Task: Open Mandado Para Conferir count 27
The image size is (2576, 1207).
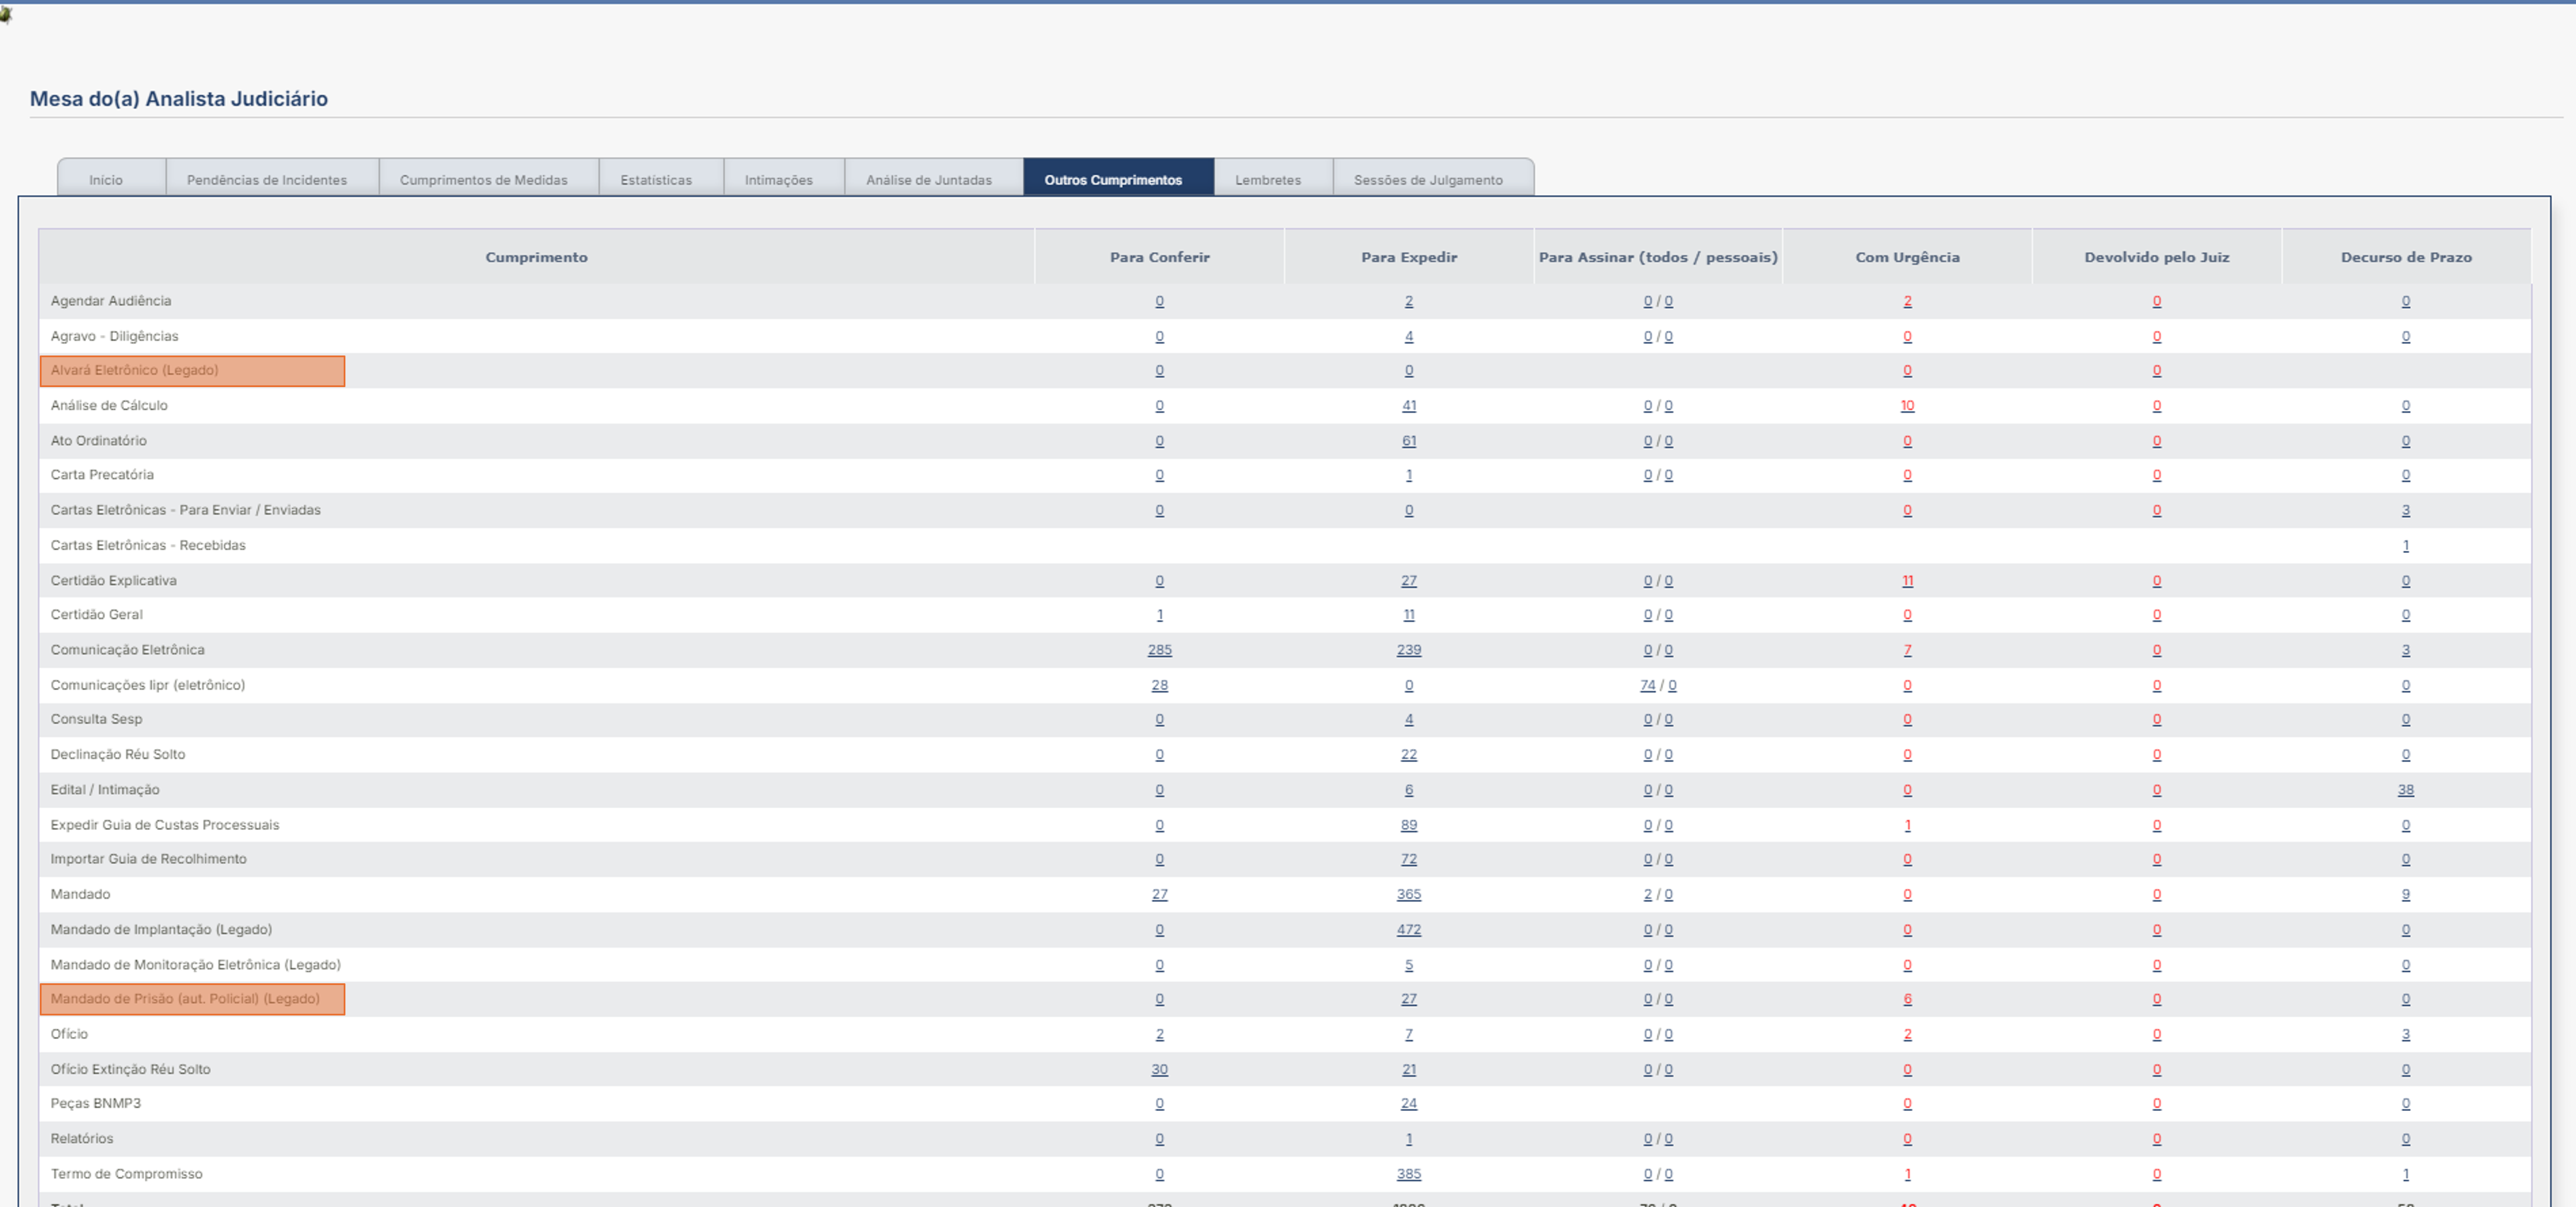Action: 1160,894
